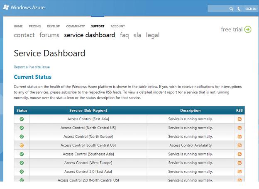Click the search magnifier icon
259x189 pixels.
(231, 9)
